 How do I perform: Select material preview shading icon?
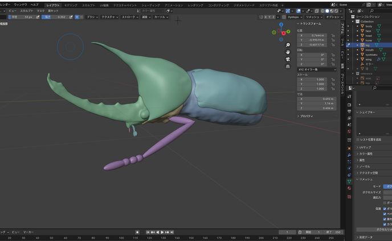332,11
